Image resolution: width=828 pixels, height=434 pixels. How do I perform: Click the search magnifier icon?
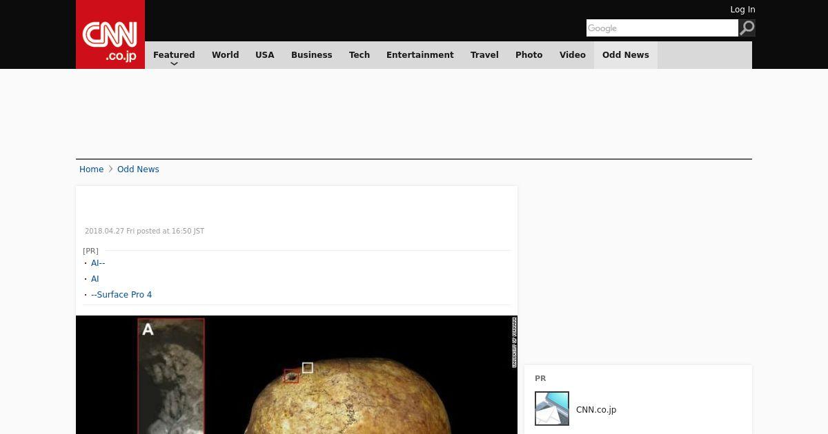pyautogui.click(x=747, y=28)
